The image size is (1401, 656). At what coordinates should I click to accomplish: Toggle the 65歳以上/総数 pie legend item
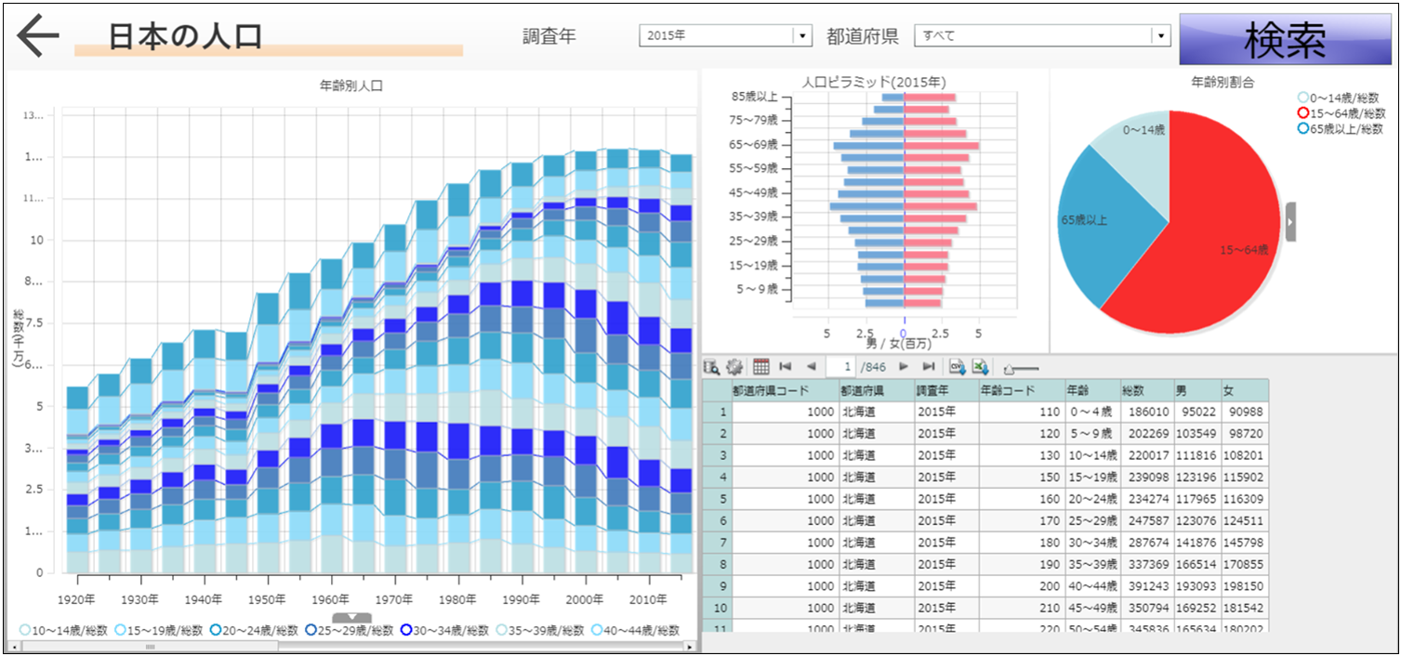click(x=1341, y=129)
